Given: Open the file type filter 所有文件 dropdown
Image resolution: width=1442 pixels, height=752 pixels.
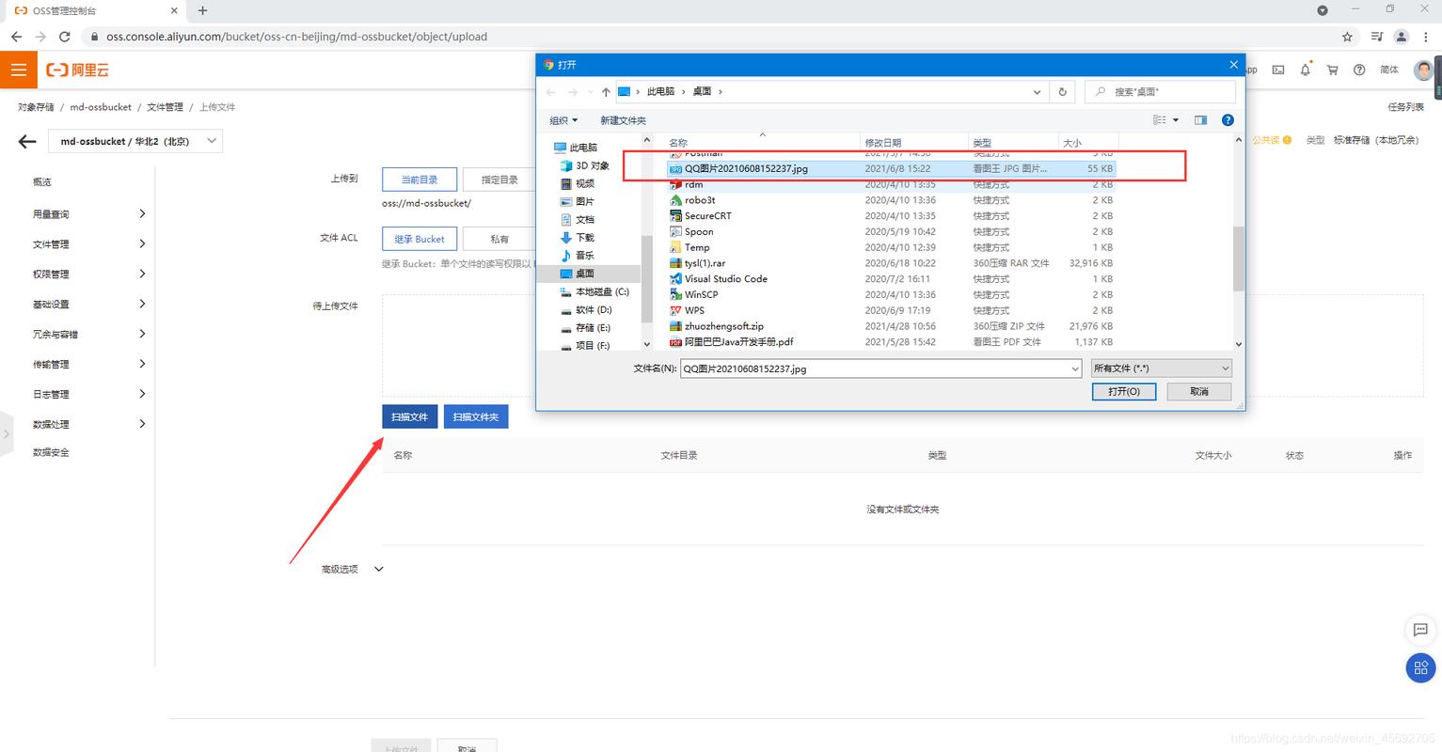Looking at the screenshot, I should tap(1161, 368).
